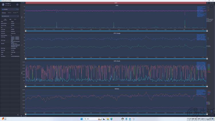Switch to the second tab above the Info table
Viewport: 215px width, 121px height.
pos(10,19)
